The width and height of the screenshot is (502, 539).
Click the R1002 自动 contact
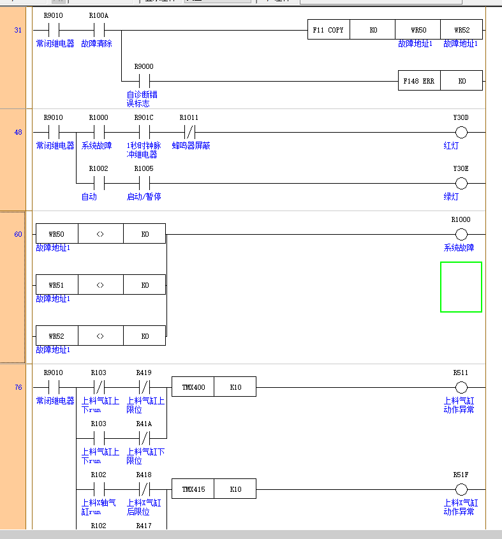coord(99,184)
